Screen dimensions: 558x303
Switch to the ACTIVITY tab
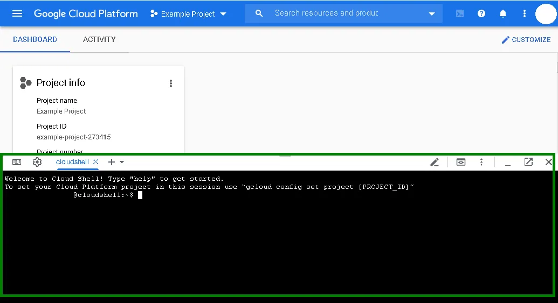(99, 39)
